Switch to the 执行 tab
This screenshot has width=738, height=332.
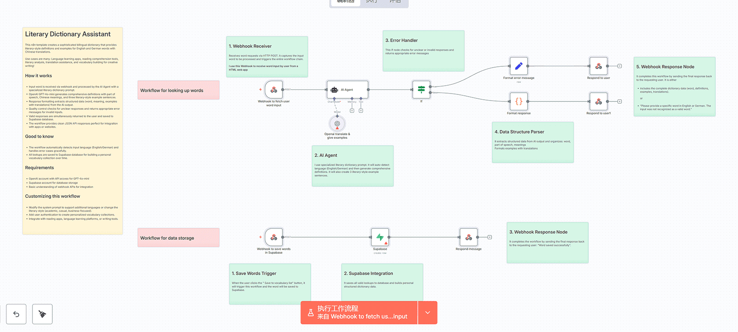372,2
